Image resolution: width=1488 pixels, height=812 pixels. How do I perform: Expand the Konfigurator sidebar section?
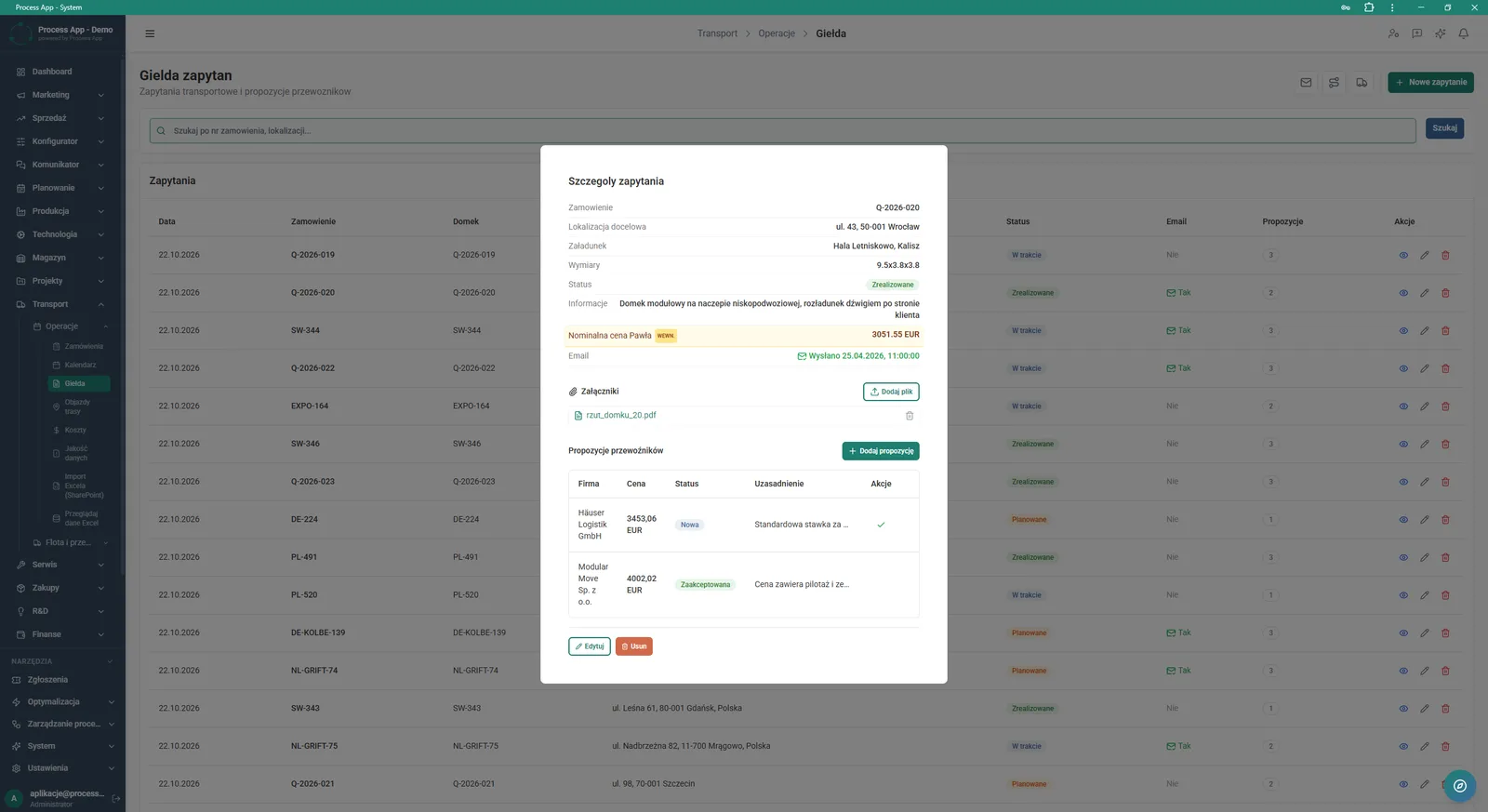point(61,141)
